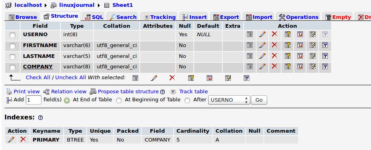This screenshot has width=371, height=150.
Task: Drop PRIMARY index red X icon
Action: tap(23, 140)
